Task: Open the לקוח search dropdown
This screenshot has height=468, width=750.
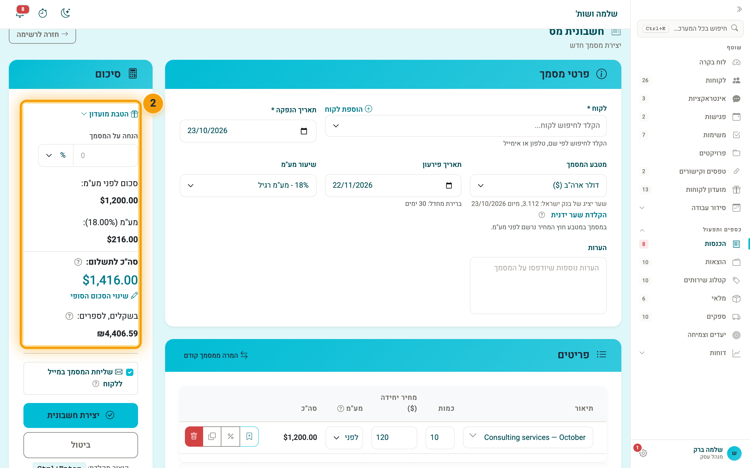Action: (466, 126)
